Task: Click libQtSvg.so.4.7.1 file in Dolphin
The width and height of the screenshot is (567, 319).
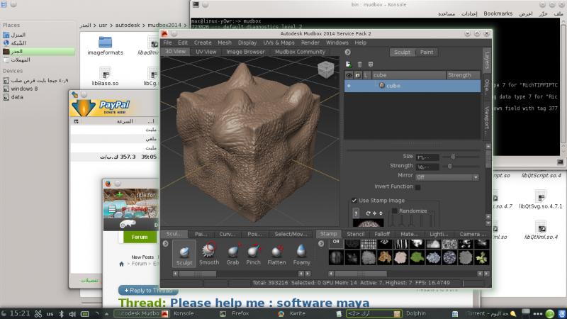Action: point(541,200)
